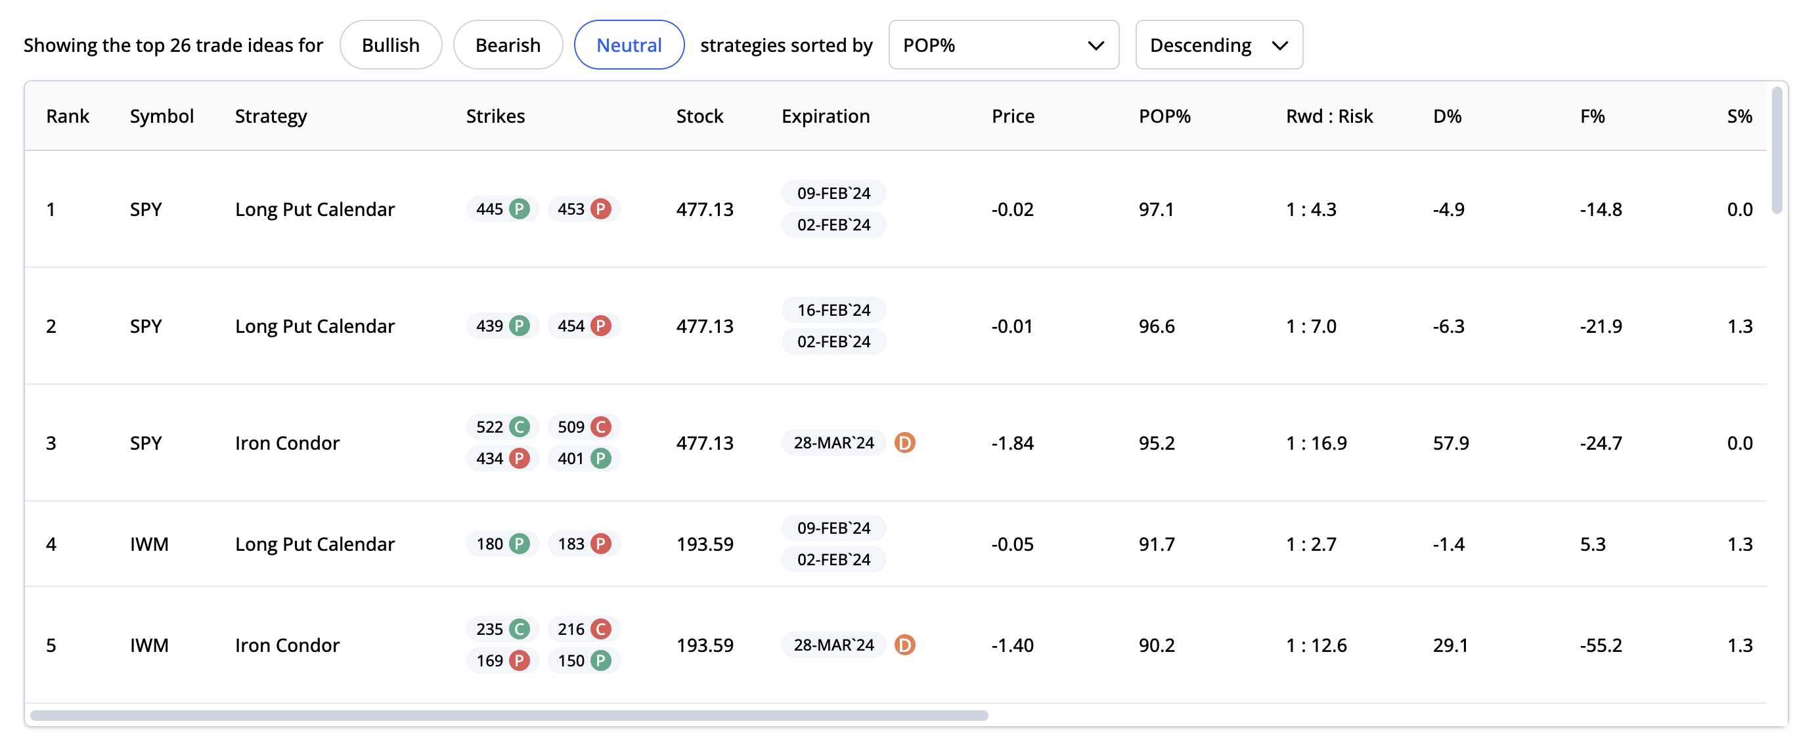Click the Rwd : Risk column header
1818x755 pixels.
(x=1329, y=116)
